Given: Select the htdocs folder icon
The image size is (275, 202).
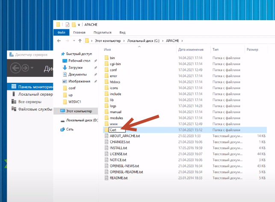Looking at the screenshot, I should [106, 81].
